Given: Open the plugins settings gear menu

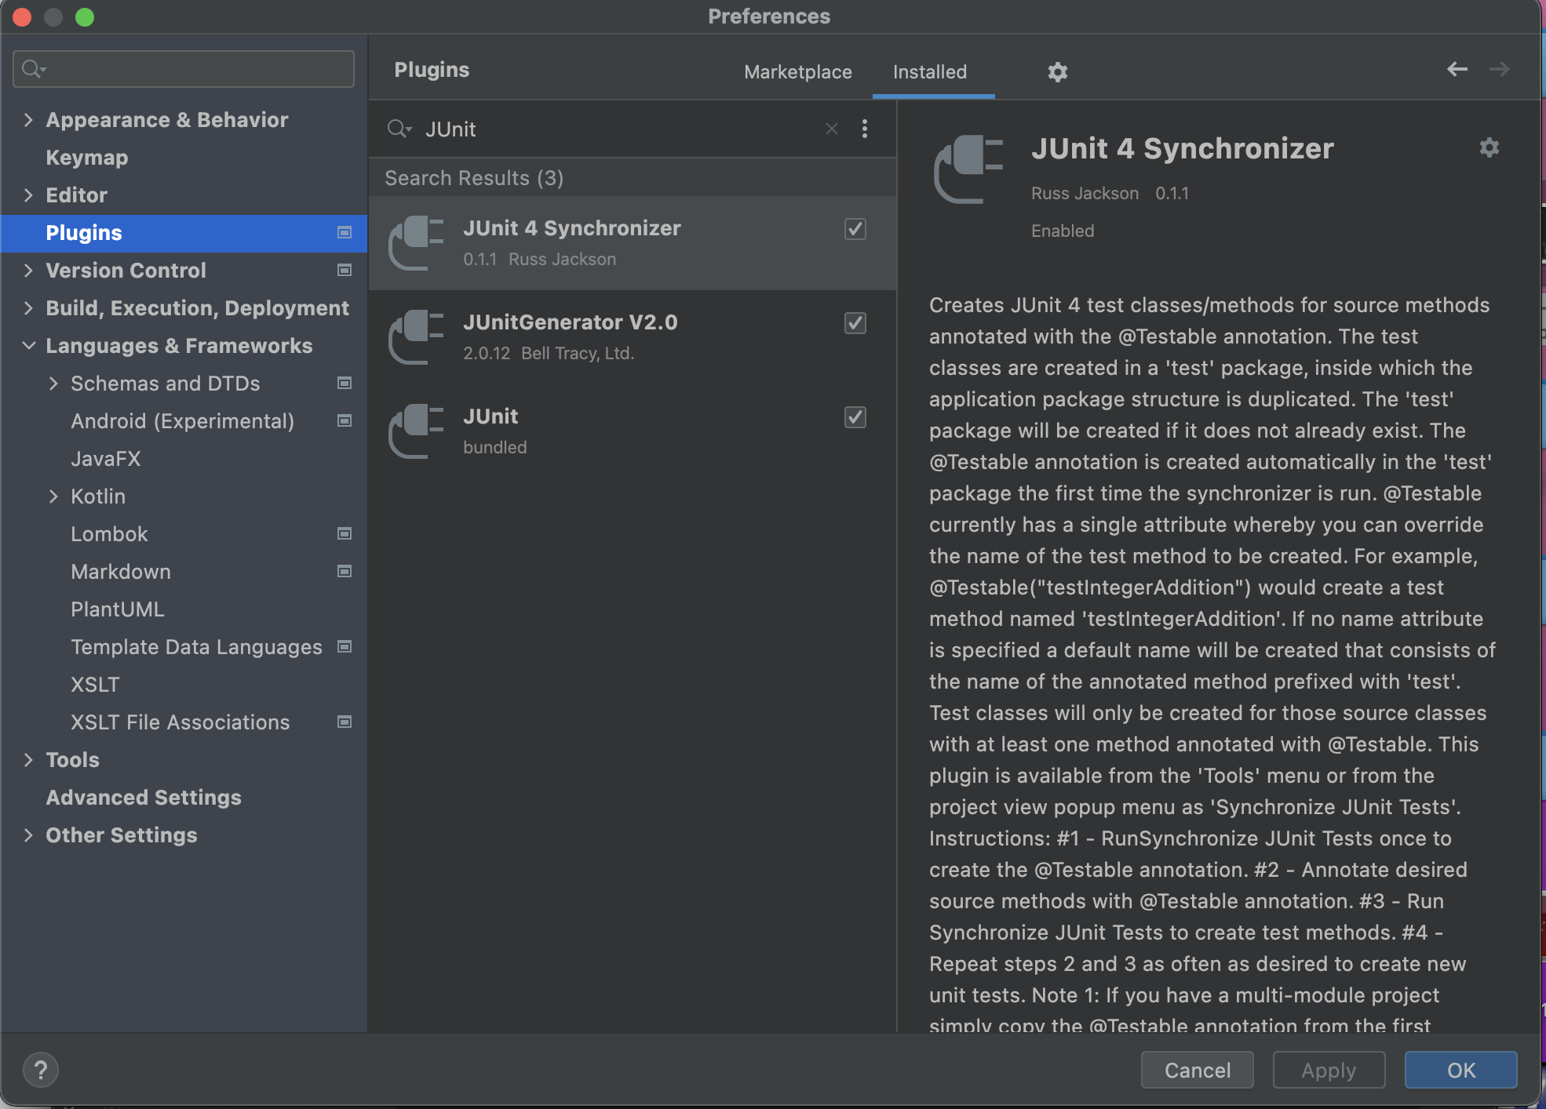Looking at the screenshot, I should point(1057,71).
